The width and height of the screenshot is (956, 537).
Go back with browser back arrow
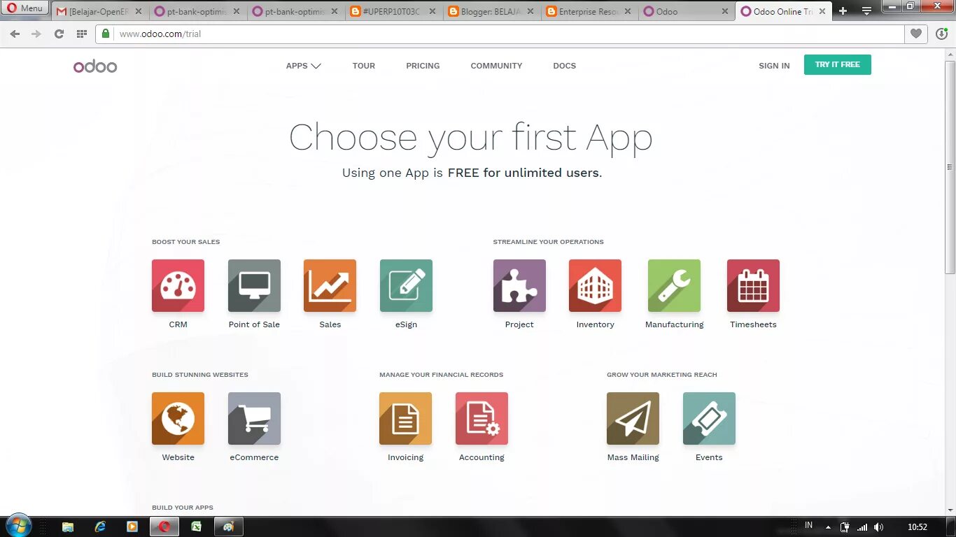coord(15,34)
